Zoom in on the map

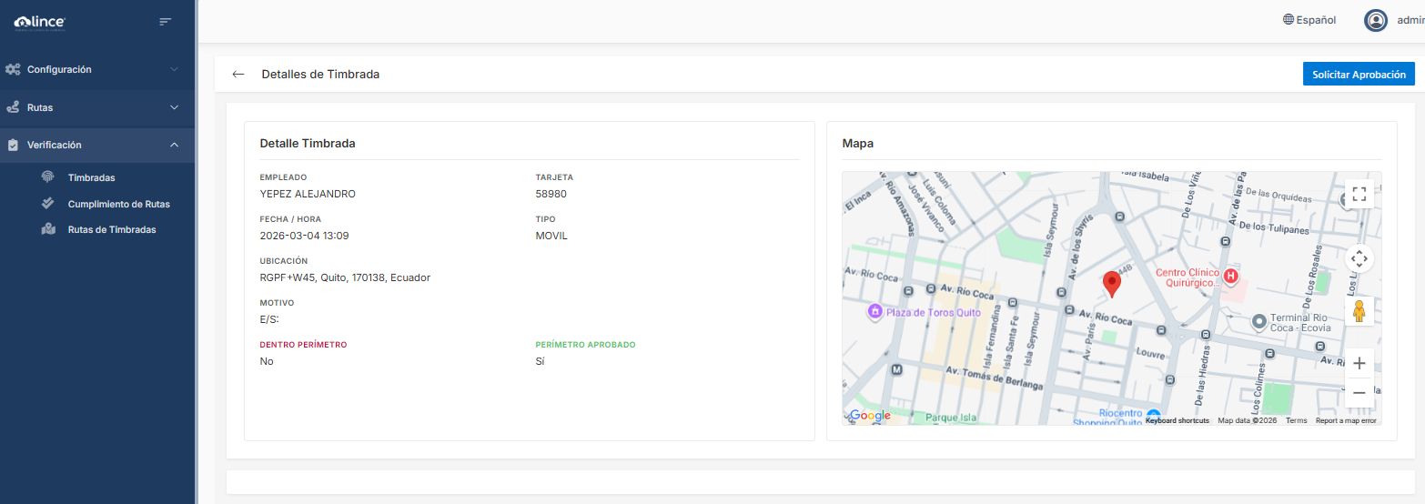pos(1359,364)
